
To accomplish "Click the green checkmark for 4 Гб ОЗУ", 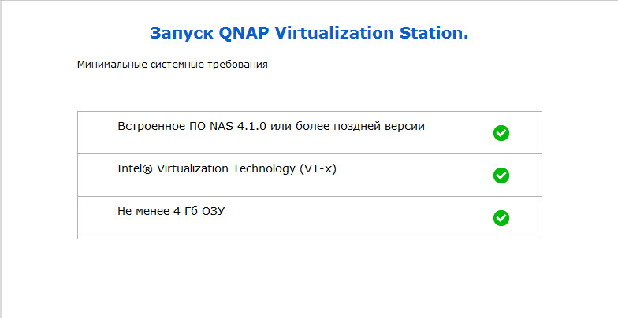I will click(501, 218).
